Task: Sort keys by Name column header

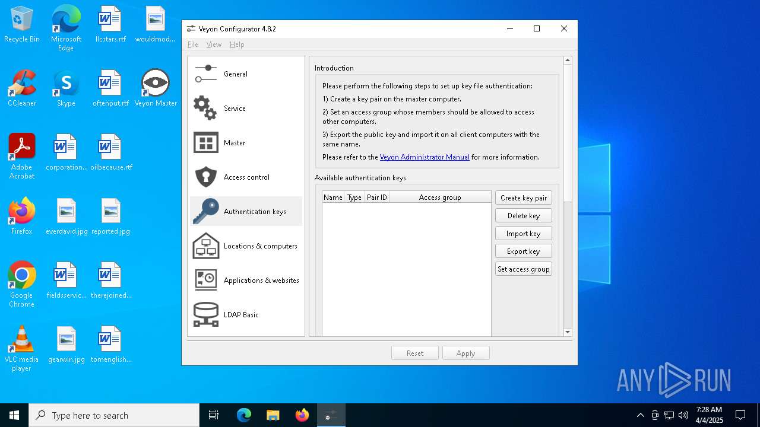Action: [333, 197]
